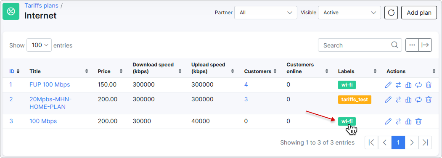Click the search magnifier icon
This screenshot has width=442, height=158.
click(x=394, y=45)
